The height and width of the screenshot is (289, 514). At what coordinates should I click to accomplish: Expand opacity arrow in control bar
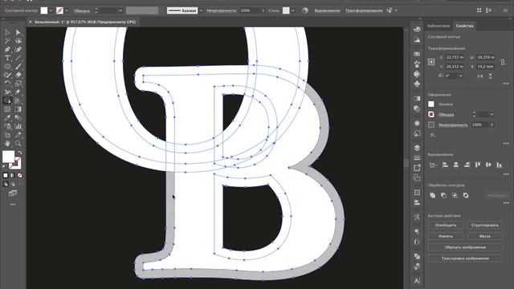point(263,10)
